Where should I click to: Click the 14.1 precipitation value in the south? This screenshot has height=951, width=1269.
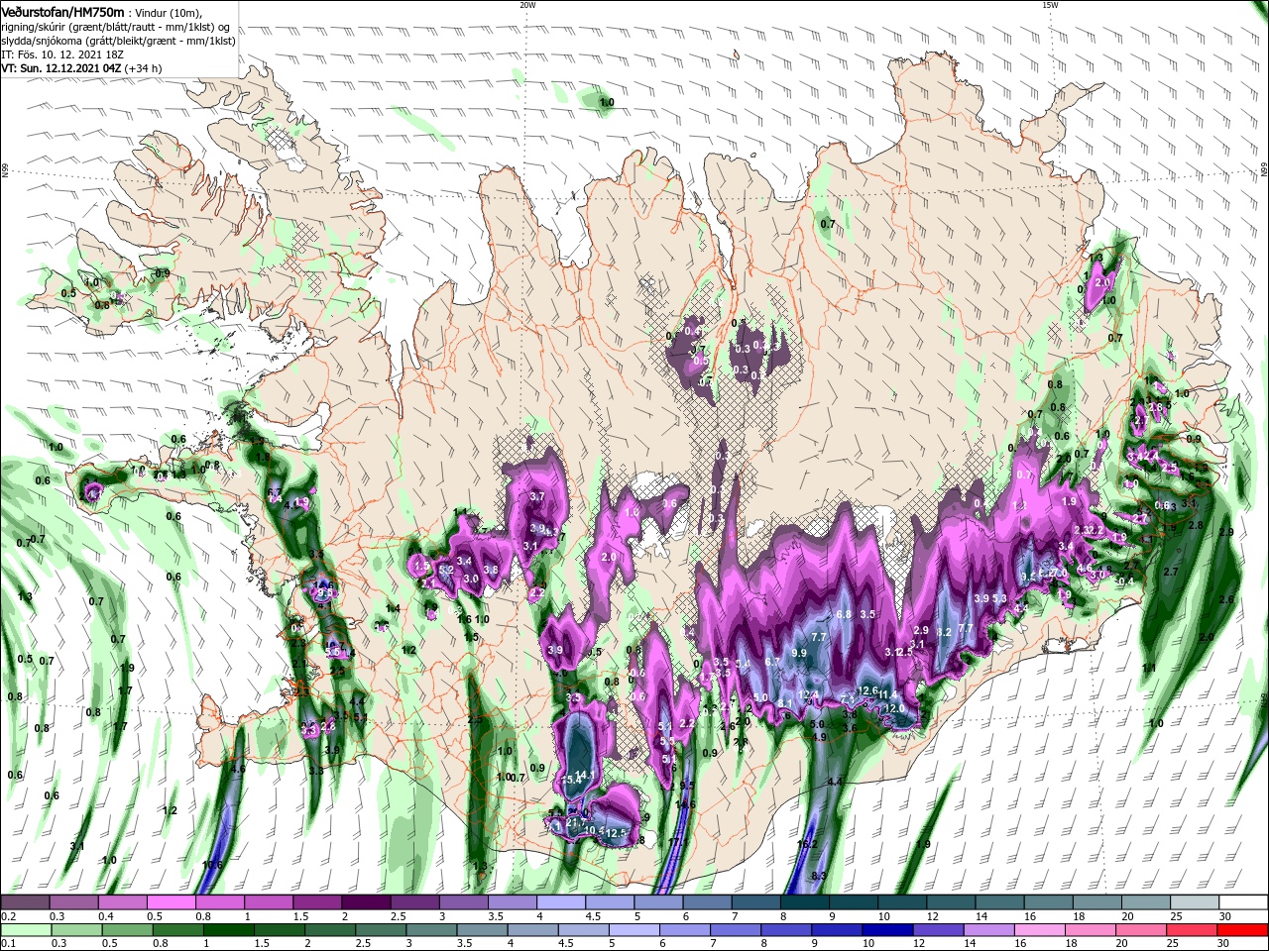pos(585,776)
